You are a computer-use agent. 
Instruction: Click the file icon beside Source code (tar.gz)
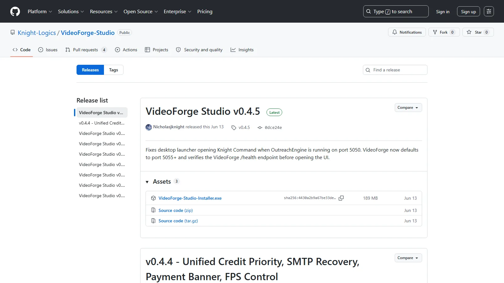pos(153,221)
